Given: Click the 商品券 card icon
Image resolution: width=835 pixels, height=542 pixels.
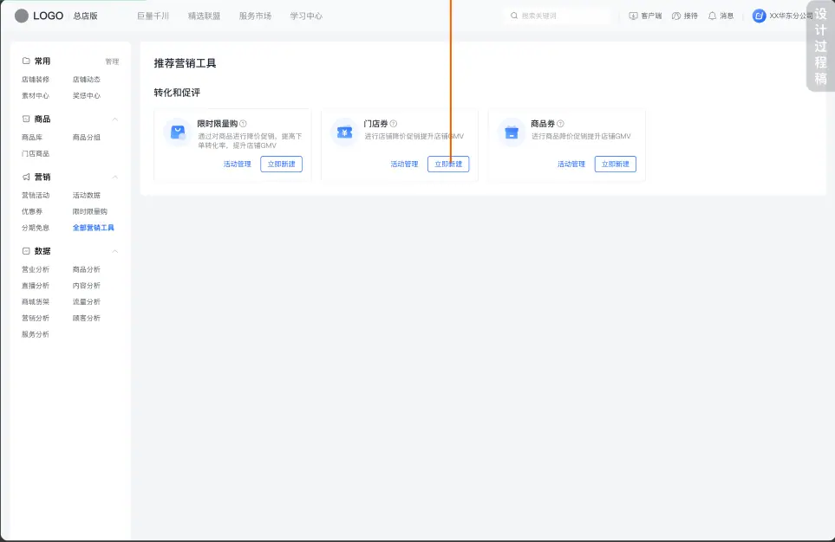Looking at the screenshot, I should (512, 132).
